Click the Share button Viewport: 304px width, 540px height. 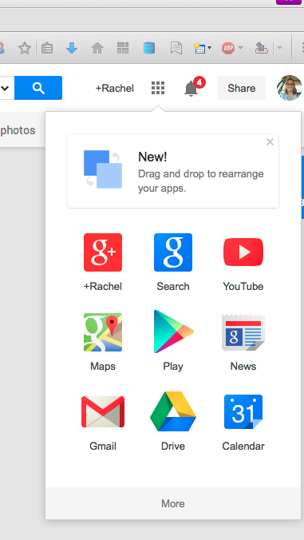[x=242, y=88]
